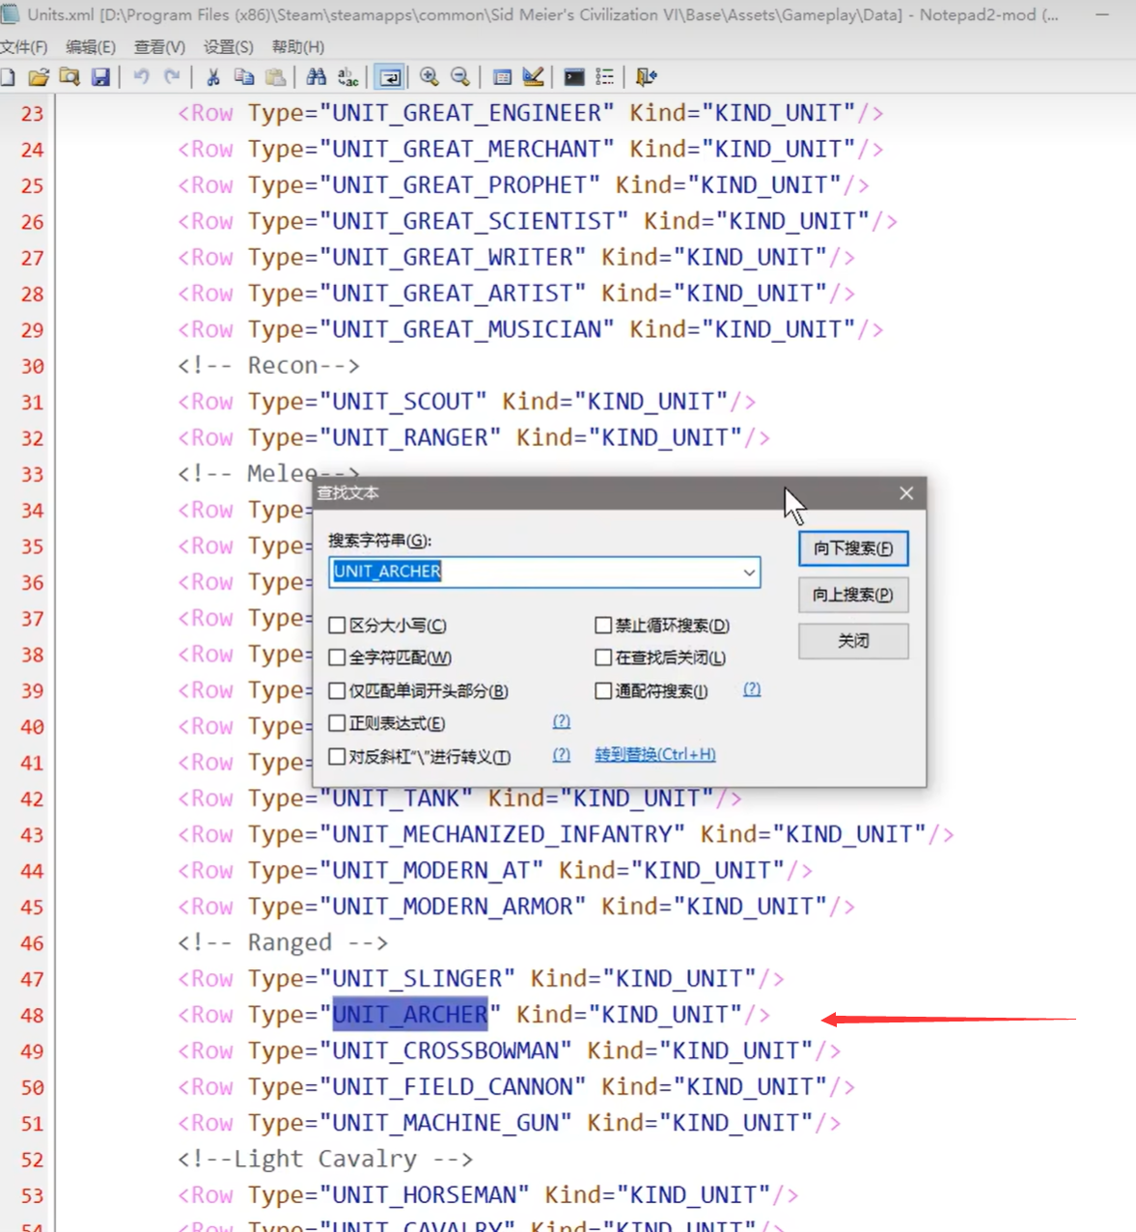
Task: Click the Ranged comment on line 46
Action: pos(283,942)
